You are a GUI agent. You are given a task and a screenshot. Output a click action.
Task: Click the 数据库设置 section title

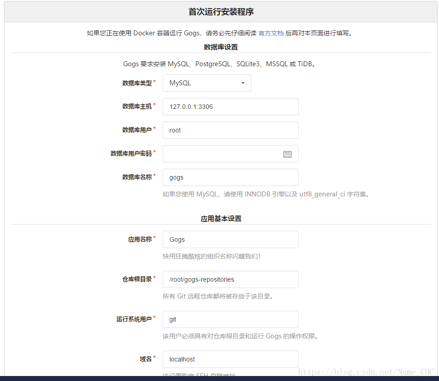click(221, 47)
